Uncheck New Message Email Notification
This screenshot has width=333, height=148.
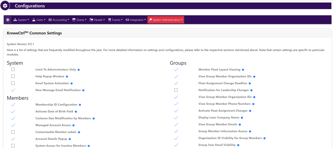pyautogui.click(x=13, y=90)
